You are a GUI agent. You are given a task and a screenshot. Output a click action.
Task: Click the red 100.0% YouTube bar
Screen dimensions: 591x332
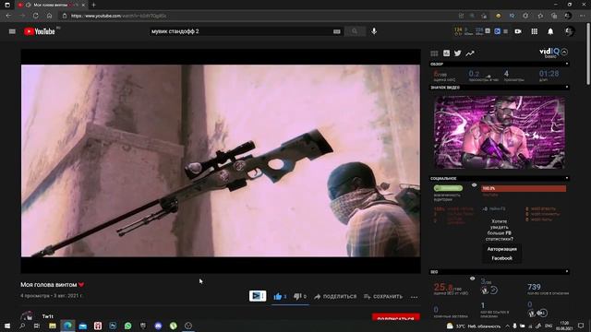tap(524, 188)
